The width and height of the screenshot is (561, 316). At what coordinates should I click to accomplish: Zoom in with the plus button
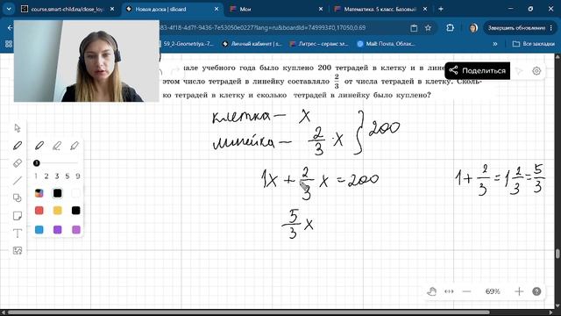(x=519, y=291)
